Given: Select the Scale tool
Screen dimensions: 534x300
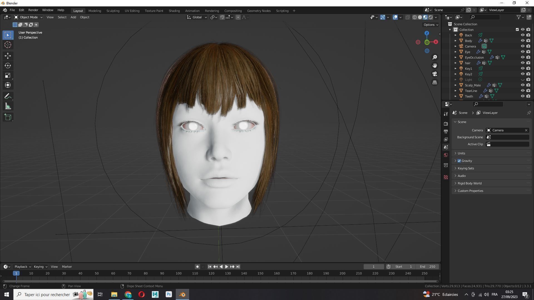Looking at the screenshot, I should point(8,75).
